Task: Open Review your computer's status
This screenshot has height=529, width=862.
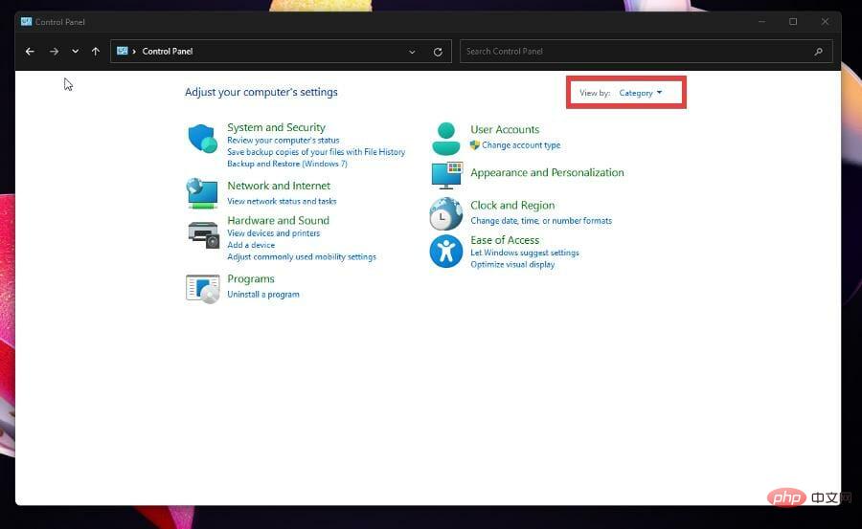Action: (x=284, y=140)
